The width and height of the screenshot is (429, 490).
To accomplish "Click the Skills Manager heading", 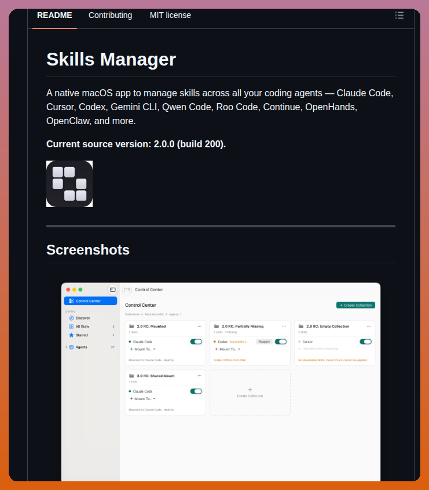I will coord(111,59).
